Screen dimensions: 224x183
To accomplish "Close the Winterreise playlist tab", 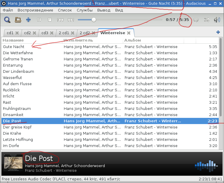I will pyautogui.click(x=129, y=33).
